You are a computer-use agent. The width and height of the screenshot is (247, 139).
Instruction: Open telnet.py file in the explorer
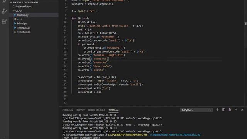pyautogui.click(x=22, y=24)
